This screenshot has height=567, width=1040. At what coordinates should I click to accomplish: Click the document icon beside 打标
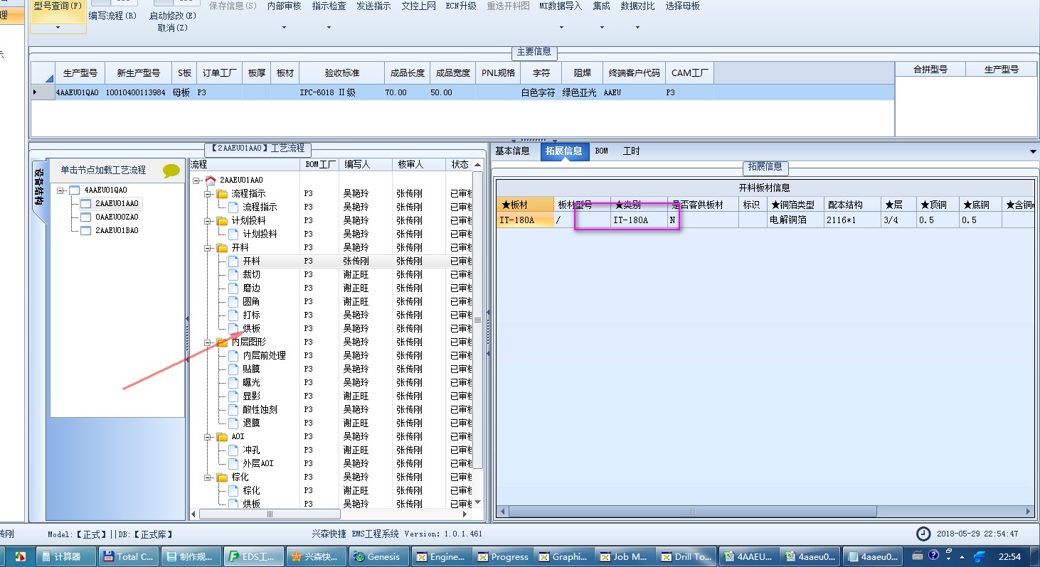[x=233, y=315]
